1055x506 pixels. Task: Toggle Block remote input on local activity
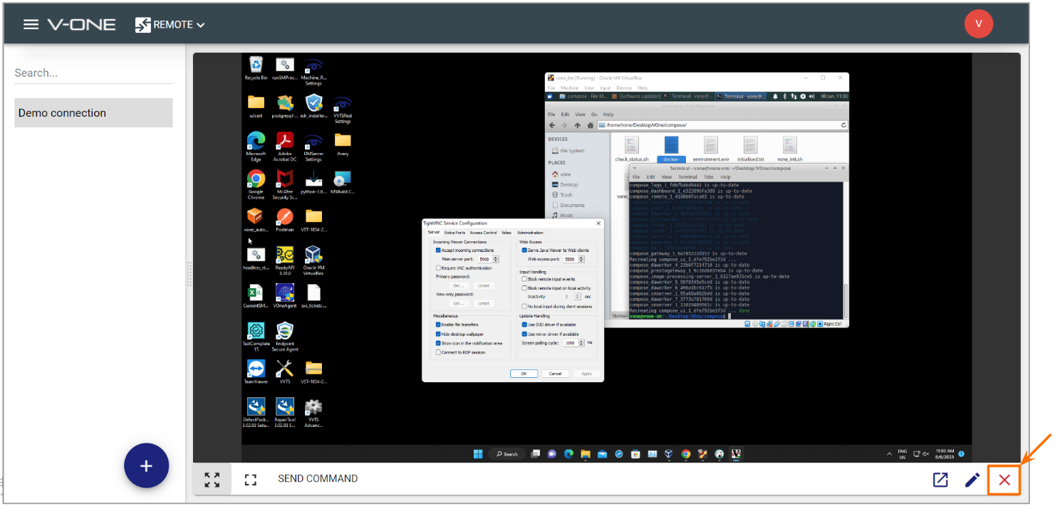[524, 288]
